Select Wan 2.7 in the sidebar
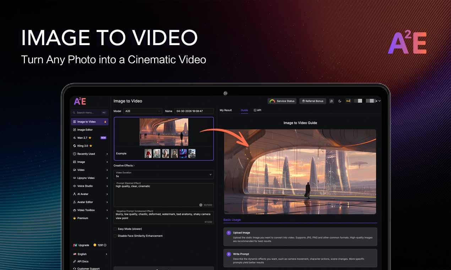The image size is (451, 270). pyautogui.click(x=82, y=138)
